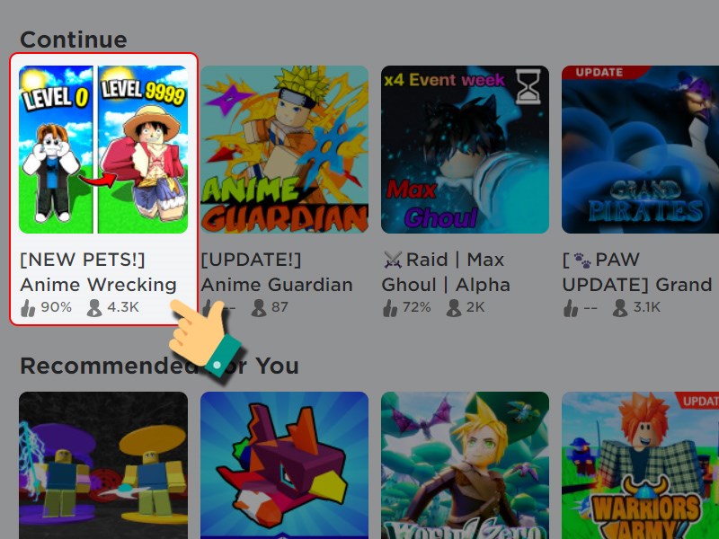Open the Anime Guardian game thumbnail
Image resolution: width=719 pixels, height=539 pixels.
pyautogui.click(x=284, y=149)
